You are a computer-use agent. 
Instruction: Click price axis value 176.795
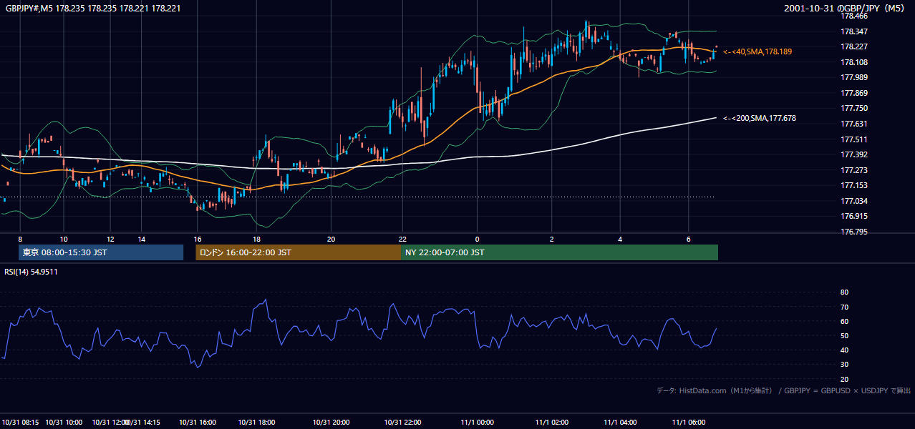pyautogui.click(x=854, y=232)
